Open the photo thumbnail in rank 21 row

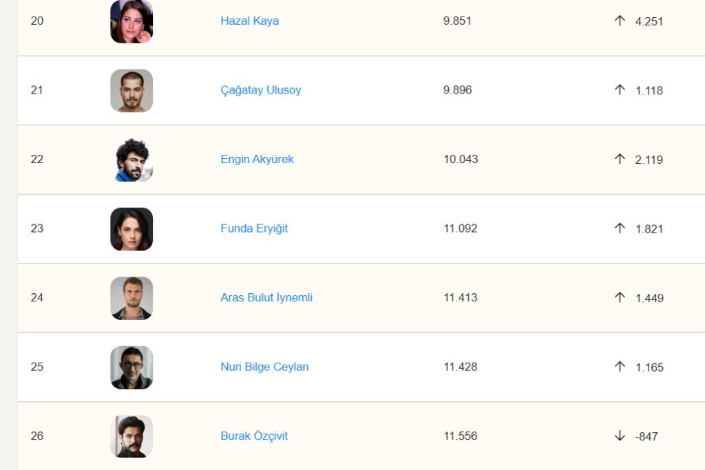click(x=131, y=90)
